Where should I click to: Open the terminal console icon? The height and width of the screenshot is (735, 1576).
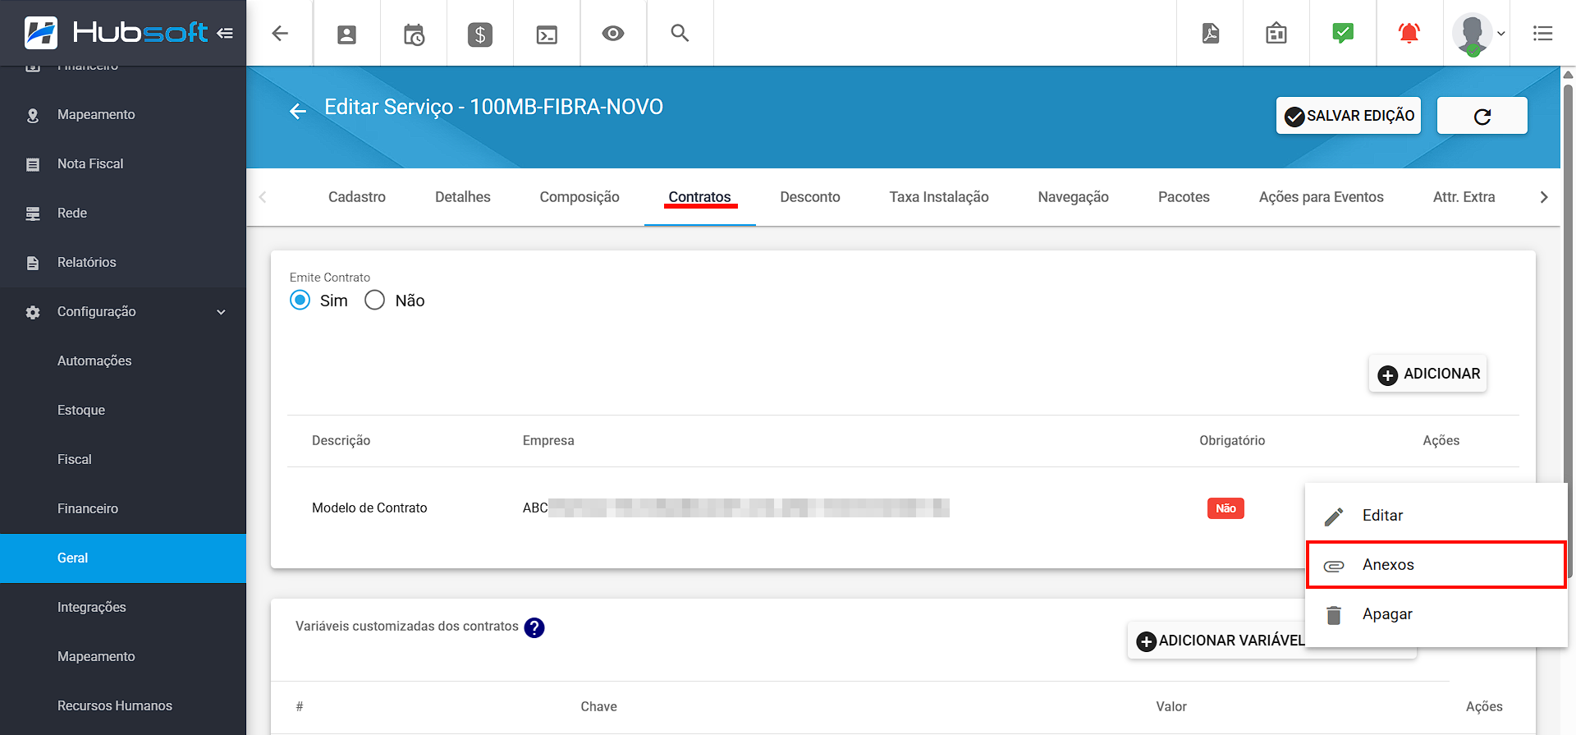point(547,34)
